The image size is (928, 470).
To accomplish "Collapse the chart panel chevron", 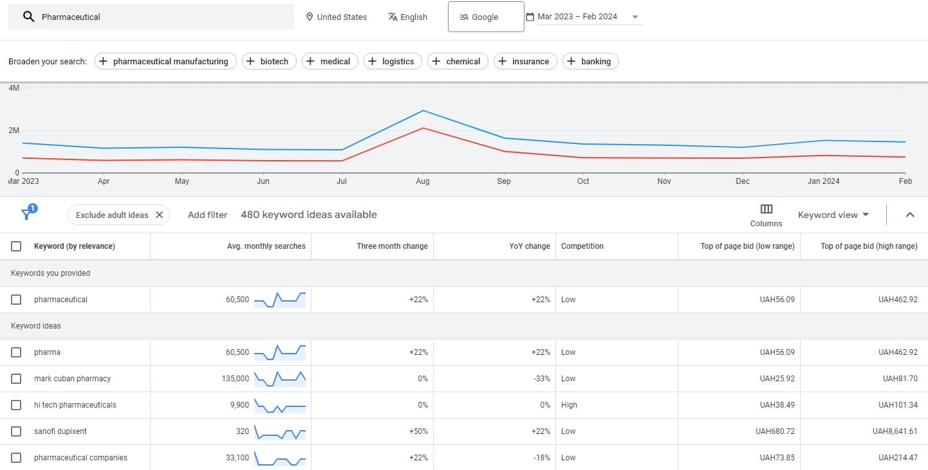I will [910, 215].
